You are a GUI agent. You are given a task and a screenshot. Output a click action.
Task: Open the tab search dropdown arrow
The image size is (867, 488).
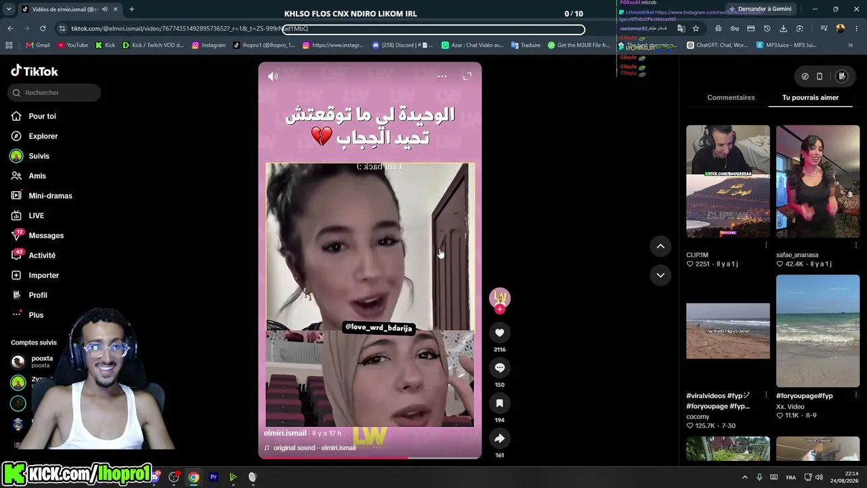(x=9, y=9)
